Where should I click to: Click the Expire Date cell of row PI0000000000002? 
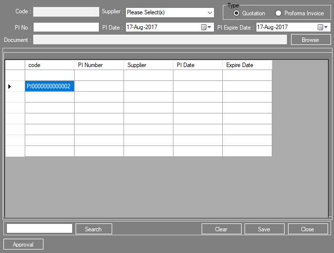248,86
